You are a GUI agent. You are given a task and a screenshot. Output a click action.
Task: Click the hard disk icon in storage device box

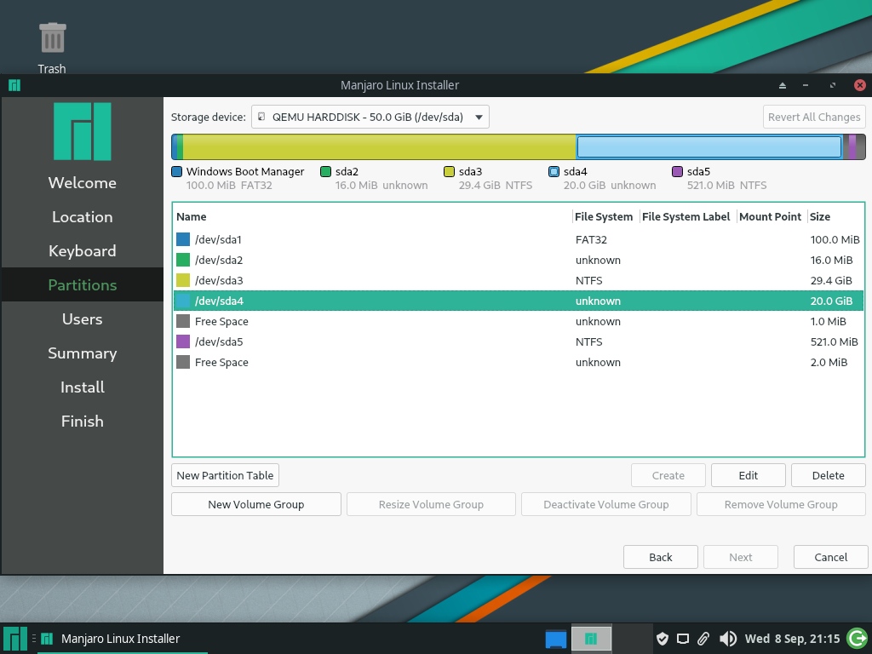[x=261, y=117]
